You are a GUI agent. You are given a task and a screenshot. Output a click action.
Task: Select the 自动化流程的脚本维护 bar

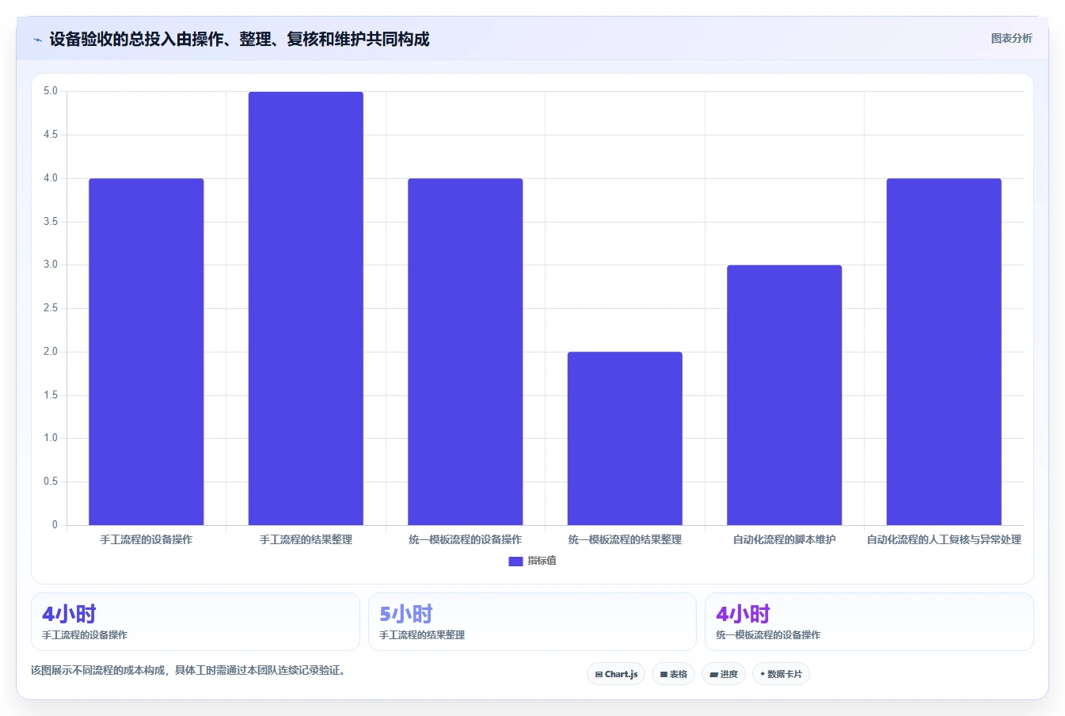click(x=785, y=395)
